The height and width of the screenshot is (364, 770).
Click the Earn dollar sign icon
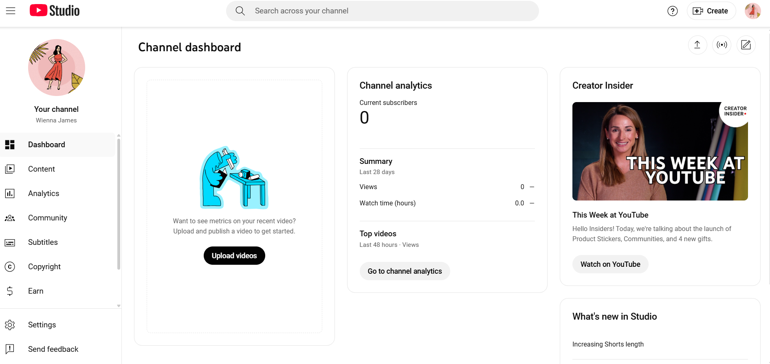10,291
